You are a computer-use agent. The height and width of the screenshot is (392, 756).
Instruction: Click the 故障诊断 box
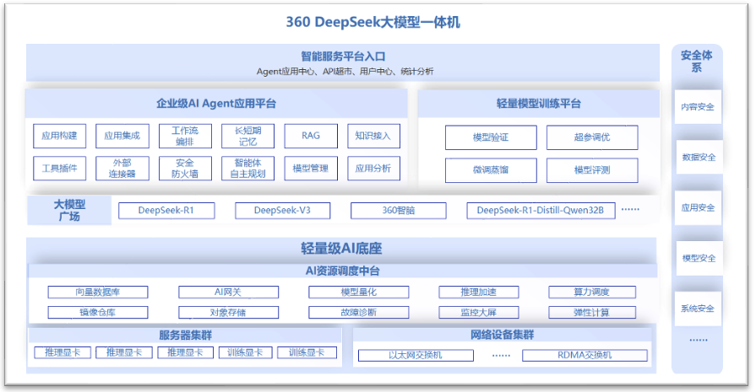click(x=359, y=313)
